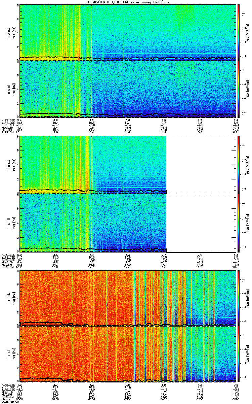Click the PSD color bar beside THD B⊥
252x404 pixels.
(239, 165)
